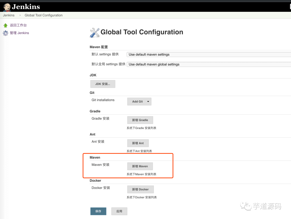This screenshot has width=291, height=219.
Task: Click the 默认 settings 提供 label
Action: click(x=105, y=54)
